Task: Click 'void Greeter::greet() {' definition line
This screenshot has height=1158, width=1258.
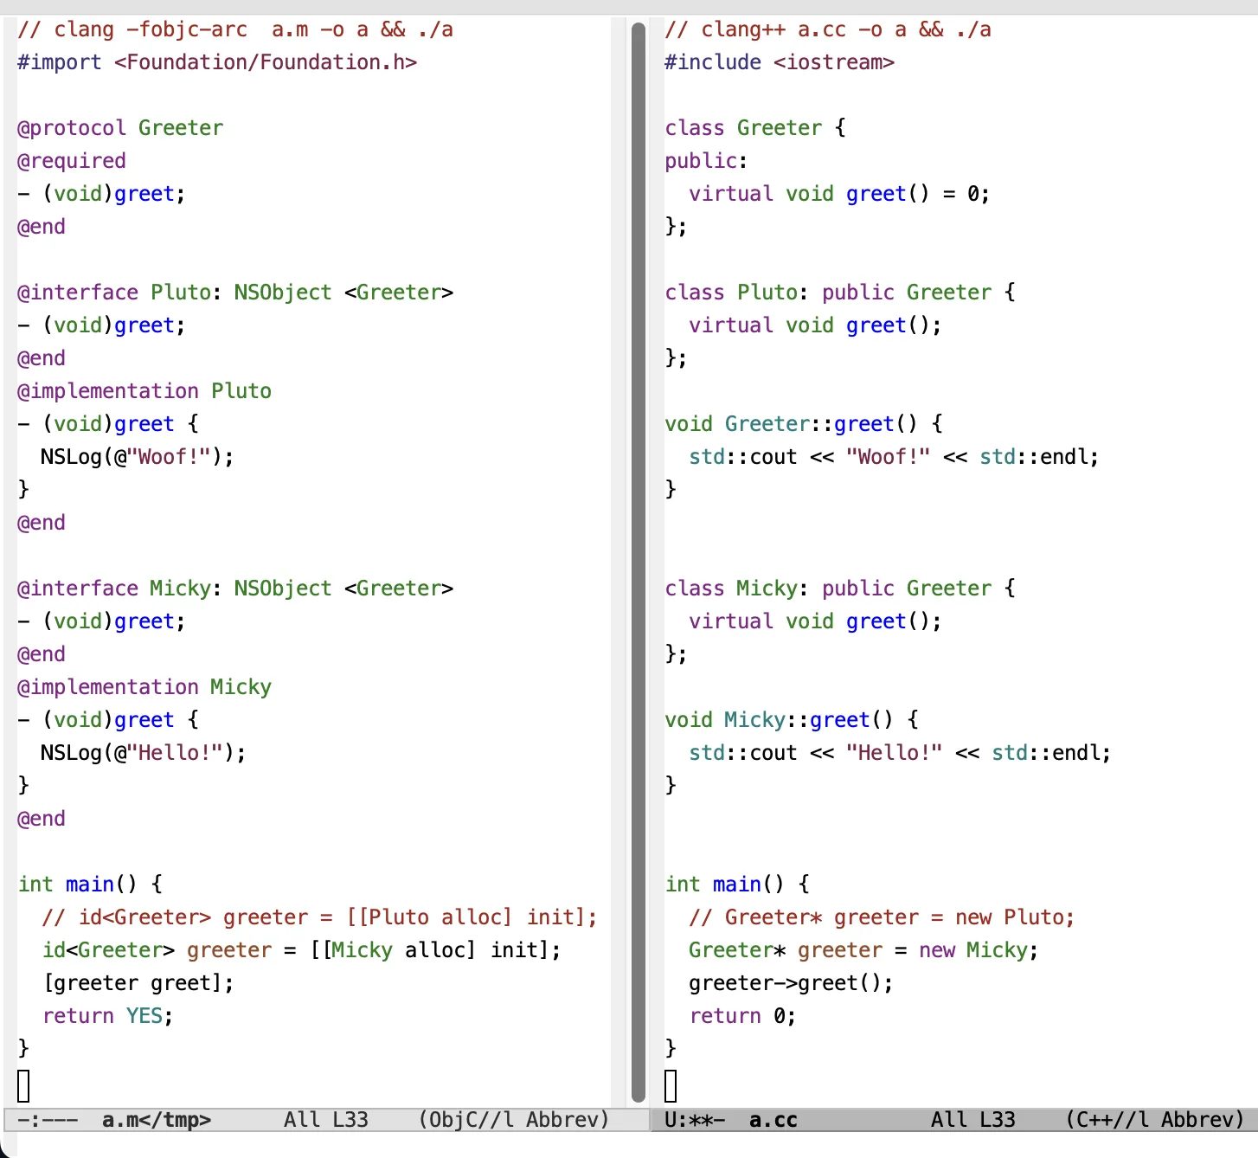Action: coord(804,424)
